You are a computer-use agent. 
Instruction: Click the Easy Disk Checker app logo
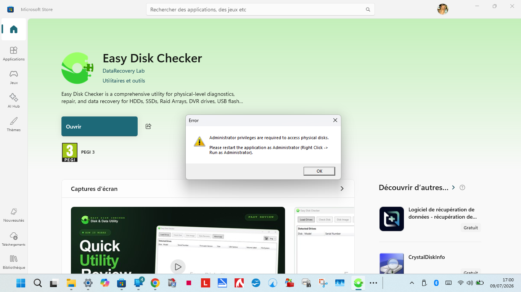(77, 68)
